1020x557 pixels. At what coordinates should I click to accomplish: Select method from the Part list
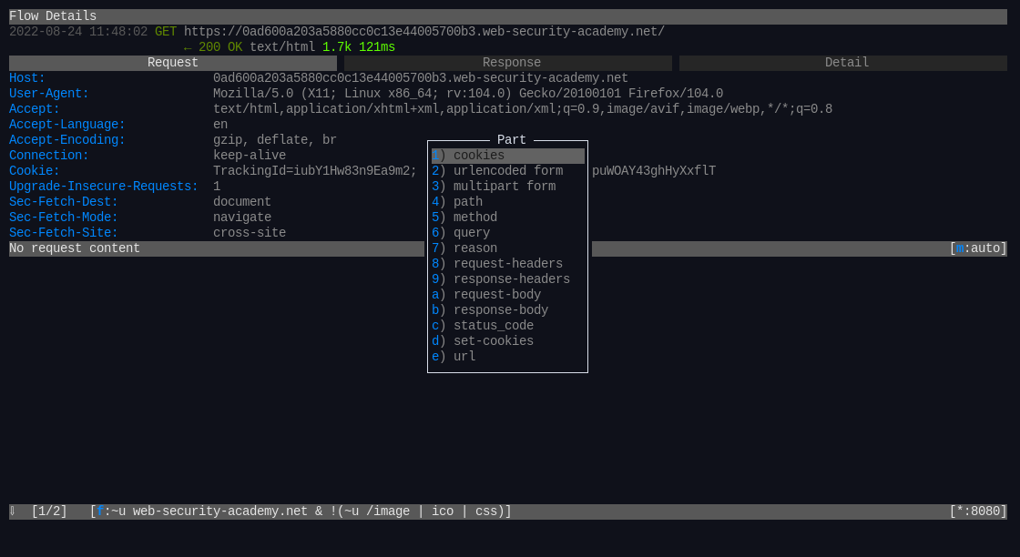pos(475,218)
